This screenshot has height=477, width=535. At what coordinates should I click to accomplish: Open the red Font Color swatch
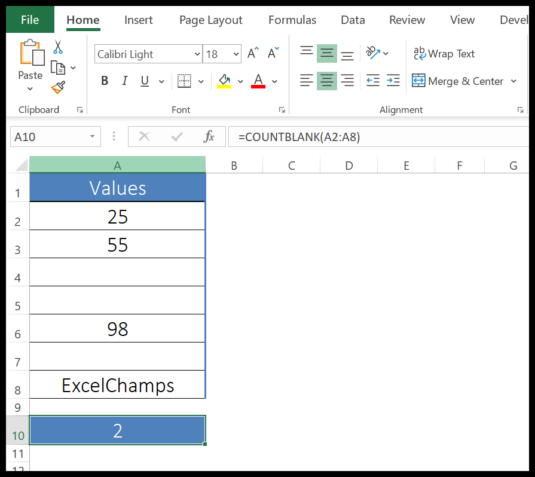[258, 81]
